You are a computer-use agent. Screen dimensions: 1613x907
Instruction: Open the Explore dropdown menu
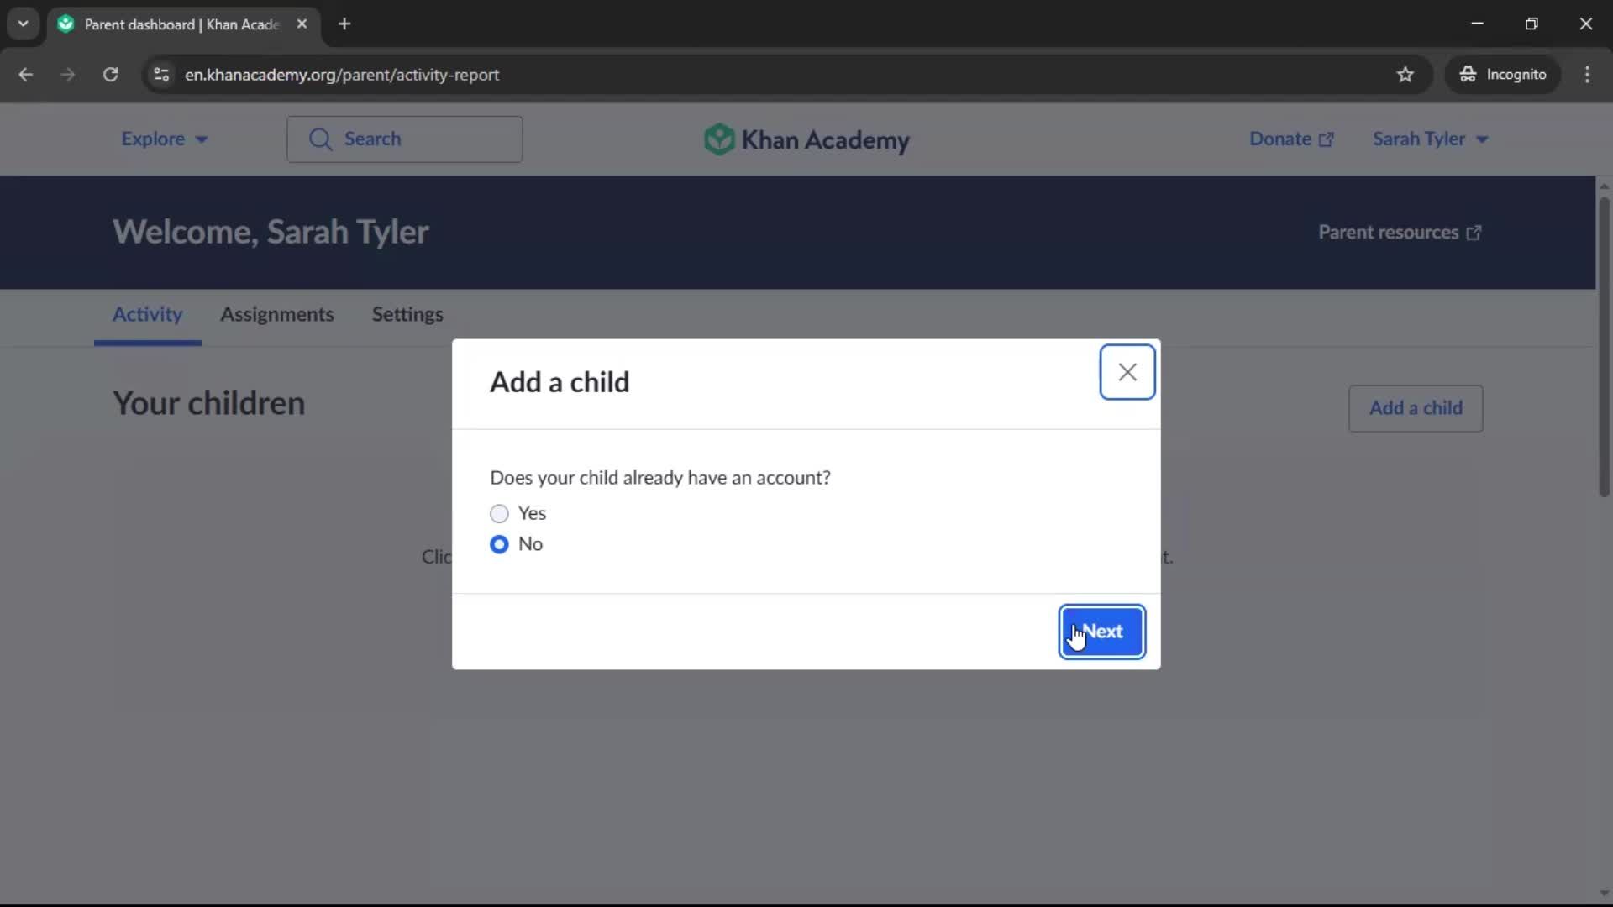click(x=165, y=139)
